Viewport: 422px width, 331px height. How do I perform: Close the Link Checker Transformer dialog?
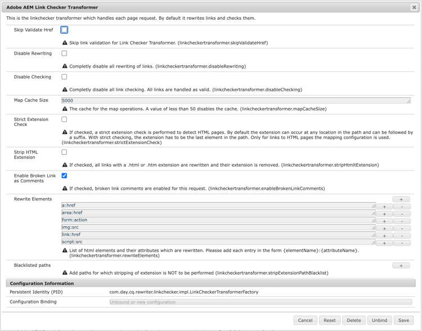coord(414,7)
